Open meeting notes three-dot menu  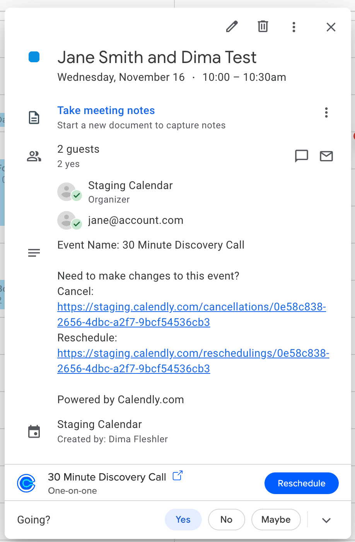coord(326,112)
